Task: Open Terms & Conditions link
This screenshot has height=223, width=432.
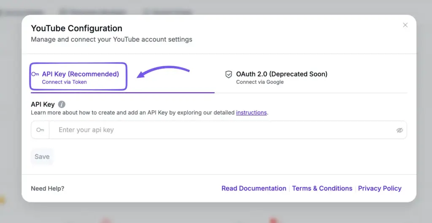Action: pyautogui.click(x=322, y=188)
